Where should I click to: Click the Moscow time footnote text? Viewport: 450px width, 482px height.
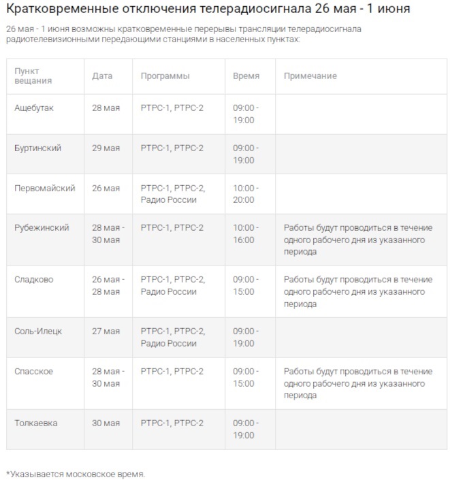coord(76,473)
